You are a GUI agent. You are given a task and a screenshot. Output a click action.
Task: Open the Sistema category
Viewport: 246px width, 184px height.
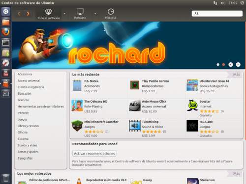[23, 139]
